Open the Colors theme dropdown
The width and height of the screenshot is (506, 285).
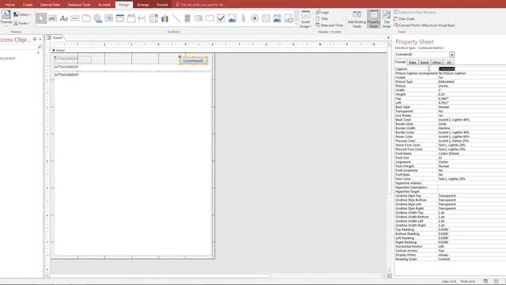(x=22, y=14)
